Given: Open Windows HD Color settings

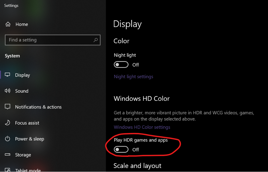Looking at the screenshot, I should [142, 127].
